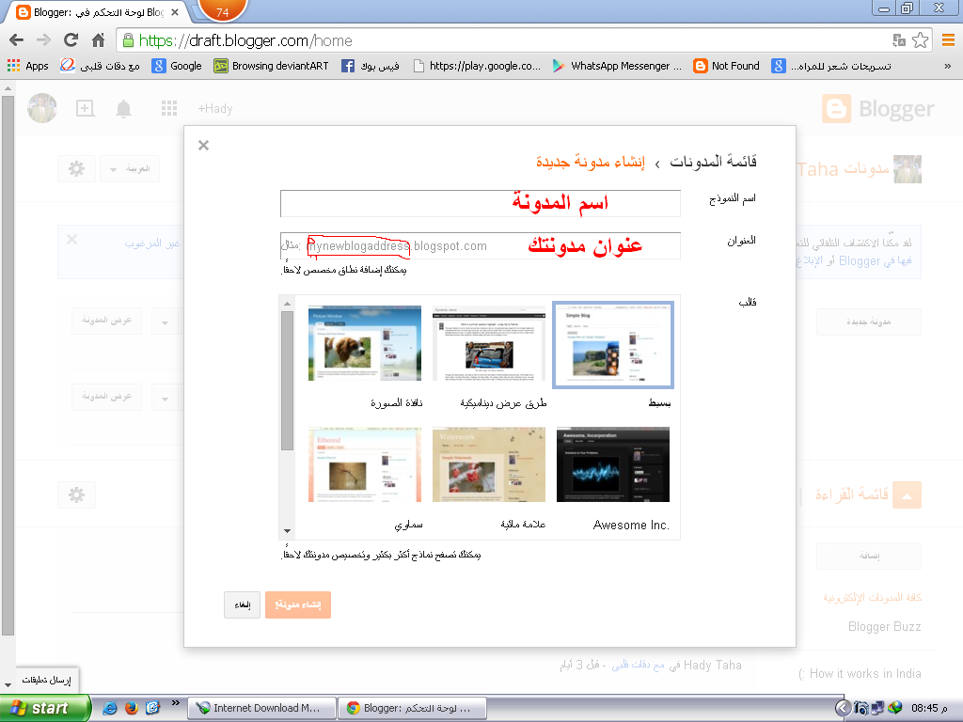Select the Dynamic Views template thumbnail
Image resolution: width=963 pixels, height=722 pixels.
pos(489,343)
